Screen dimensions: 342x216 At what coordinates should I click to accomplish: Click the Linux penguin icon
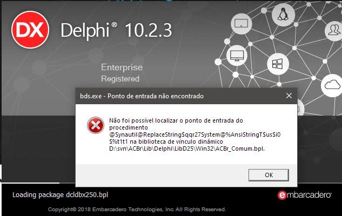pos(283,15)
